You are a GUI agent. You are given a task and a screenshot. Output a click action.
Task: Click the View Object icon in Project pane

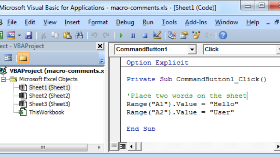click(8, 58)
